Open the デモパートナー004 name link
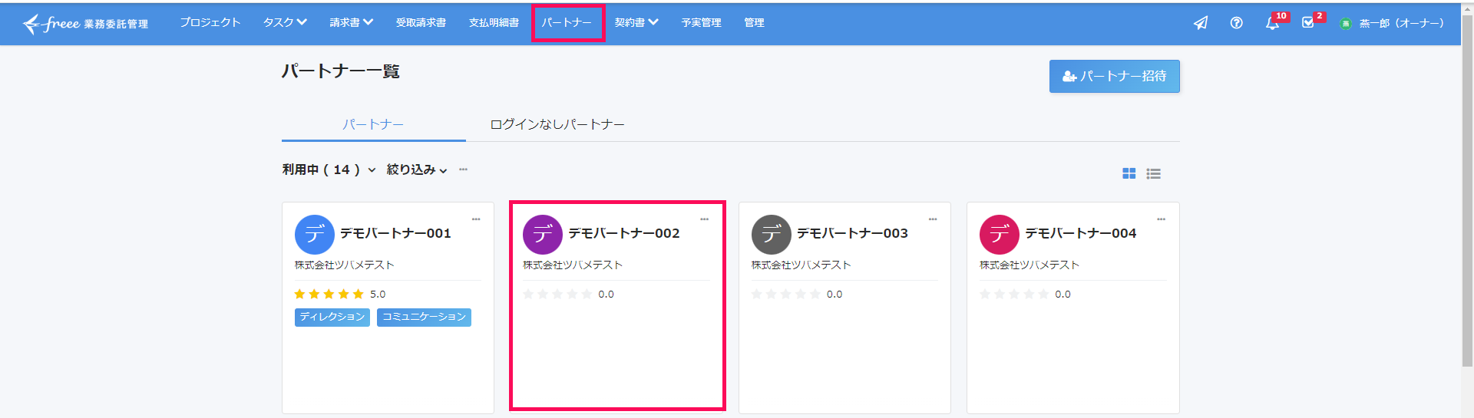1474x418 pixels. click(1081, 233)
